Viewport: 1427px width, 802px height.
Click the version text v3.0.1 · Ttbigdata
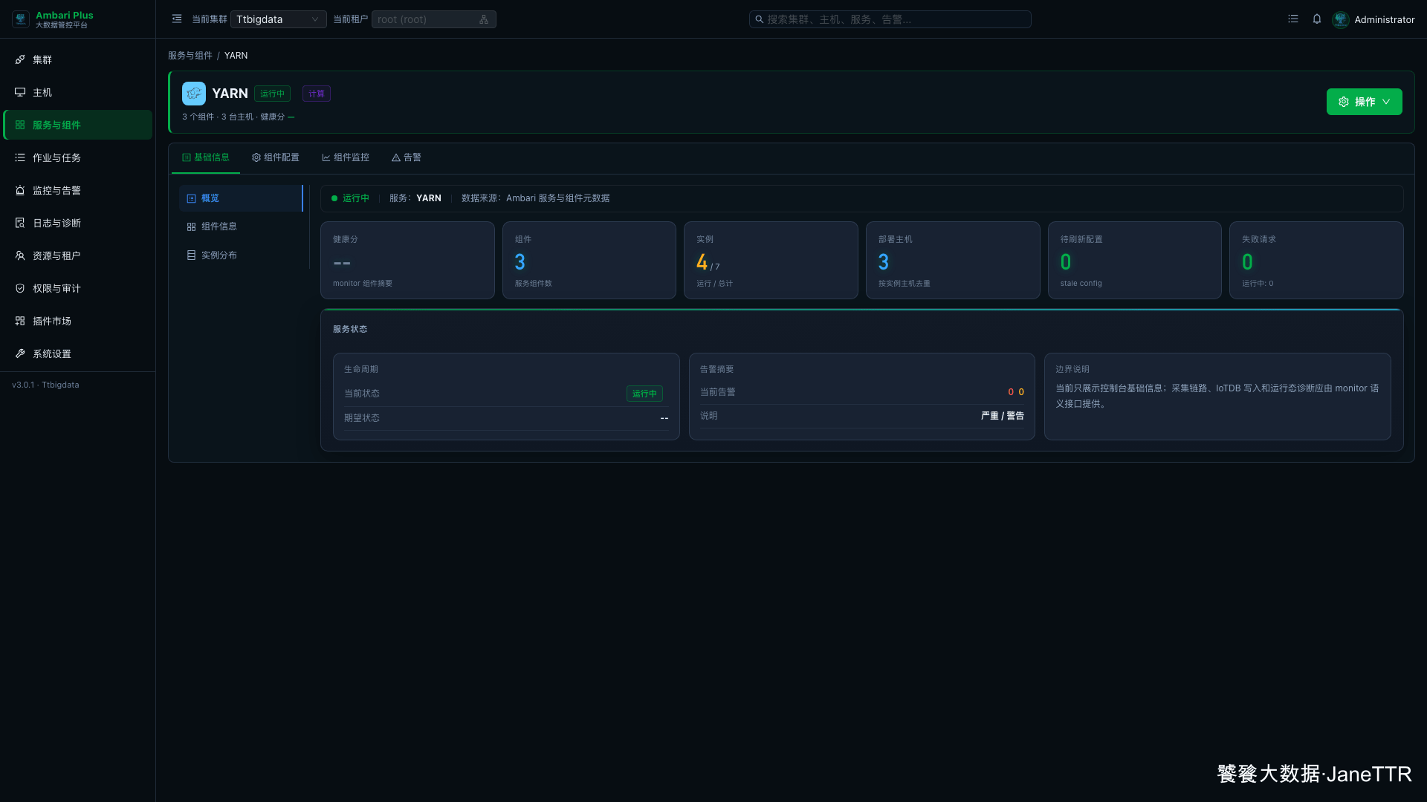click(x=45, y=385)
